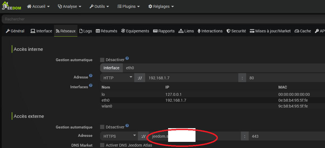Click the stethoscope icon on Analyse
The image size is (325, 148).
click(60, 6)
